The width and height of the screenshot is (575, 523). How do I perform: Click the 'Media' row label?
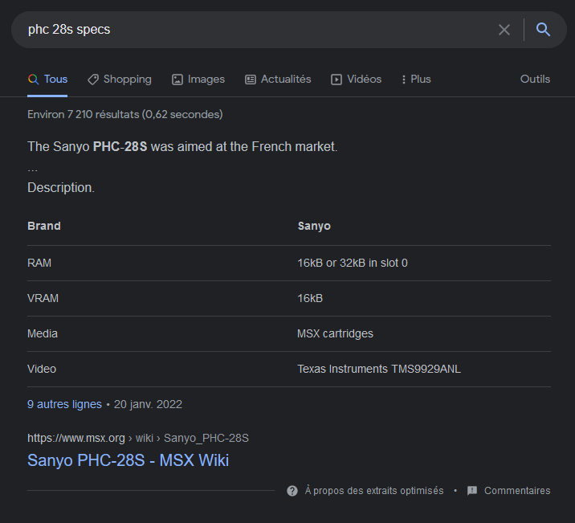pyautogui.click(x=43, y=333)
